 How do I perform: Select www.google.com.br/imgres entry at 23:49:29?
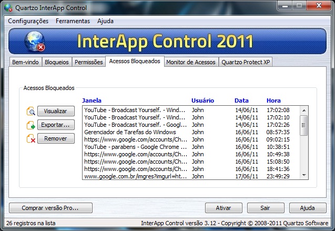191,176
